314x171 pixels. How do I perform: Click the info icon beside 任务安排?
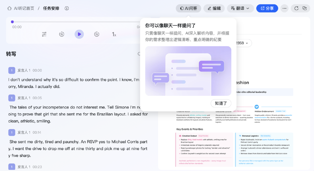(67, 8)
